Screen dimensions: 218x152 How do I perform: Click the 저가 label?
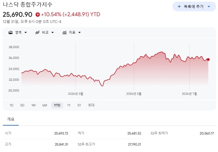(x=81, y=133)
